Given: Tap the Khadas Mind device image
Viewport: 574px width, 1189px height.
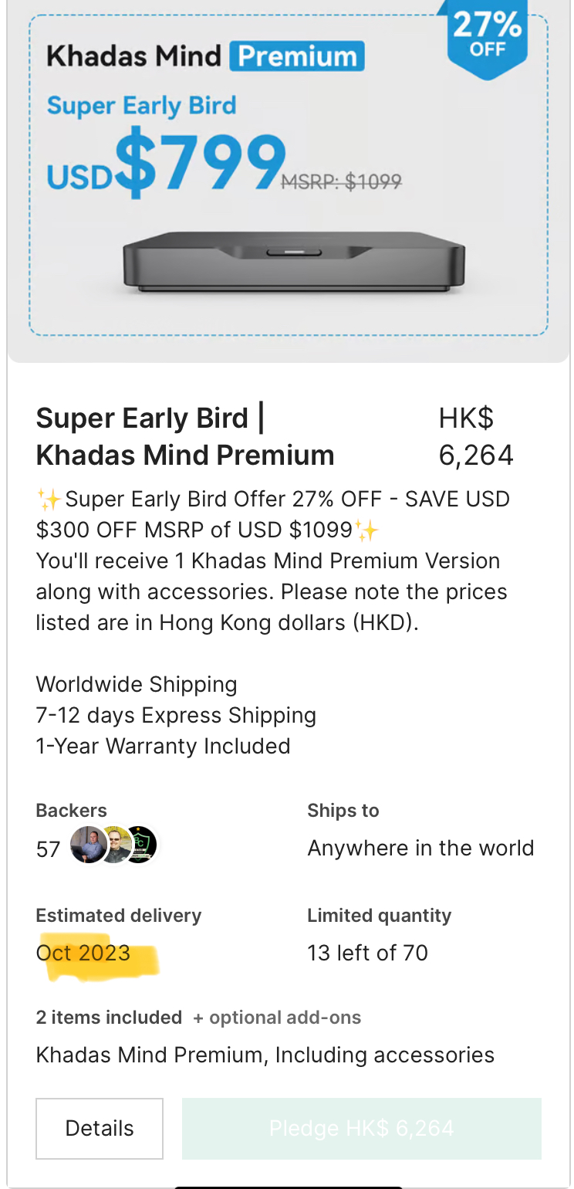Looking at the screenshot, I should coord(294,262).
